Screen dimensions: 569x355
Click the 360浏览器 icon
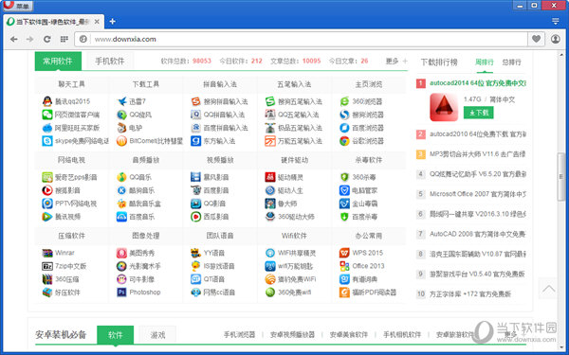[344, 101]
